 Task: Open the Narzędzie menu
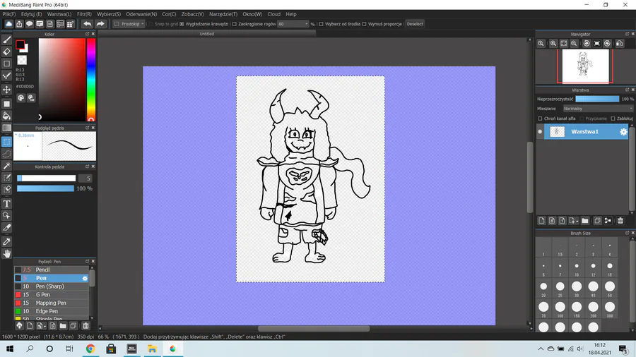[x=223, y=14]
